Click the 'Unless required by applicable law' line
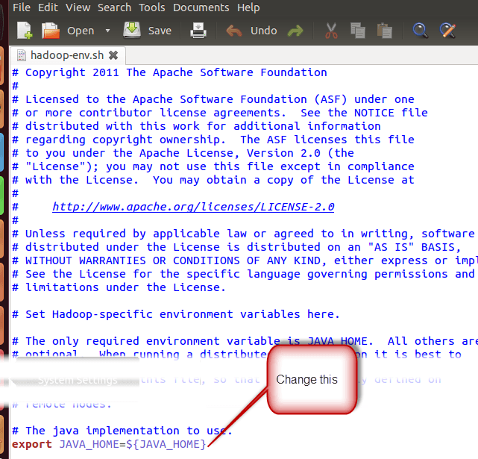Viewport: 478px width, 459px height. point(243,234)
